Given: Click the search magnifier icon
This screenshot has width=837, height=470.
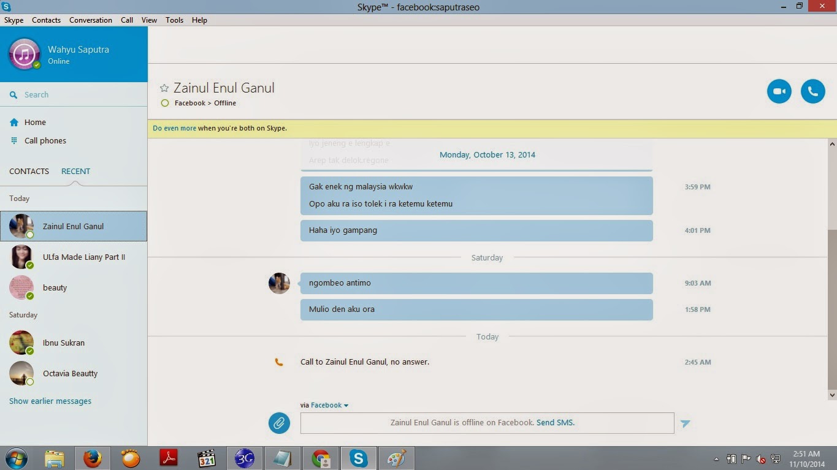Looking at the screenshot, I should tap(13, 95).
